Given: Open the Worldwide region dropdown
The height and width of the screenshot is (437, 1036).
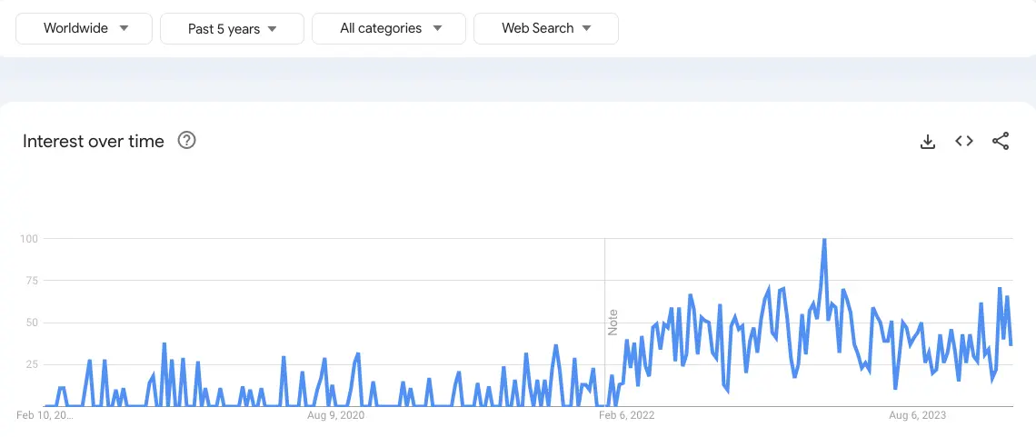Looking at the screenshot, I should pyautogui.click(x=85, y=28).
